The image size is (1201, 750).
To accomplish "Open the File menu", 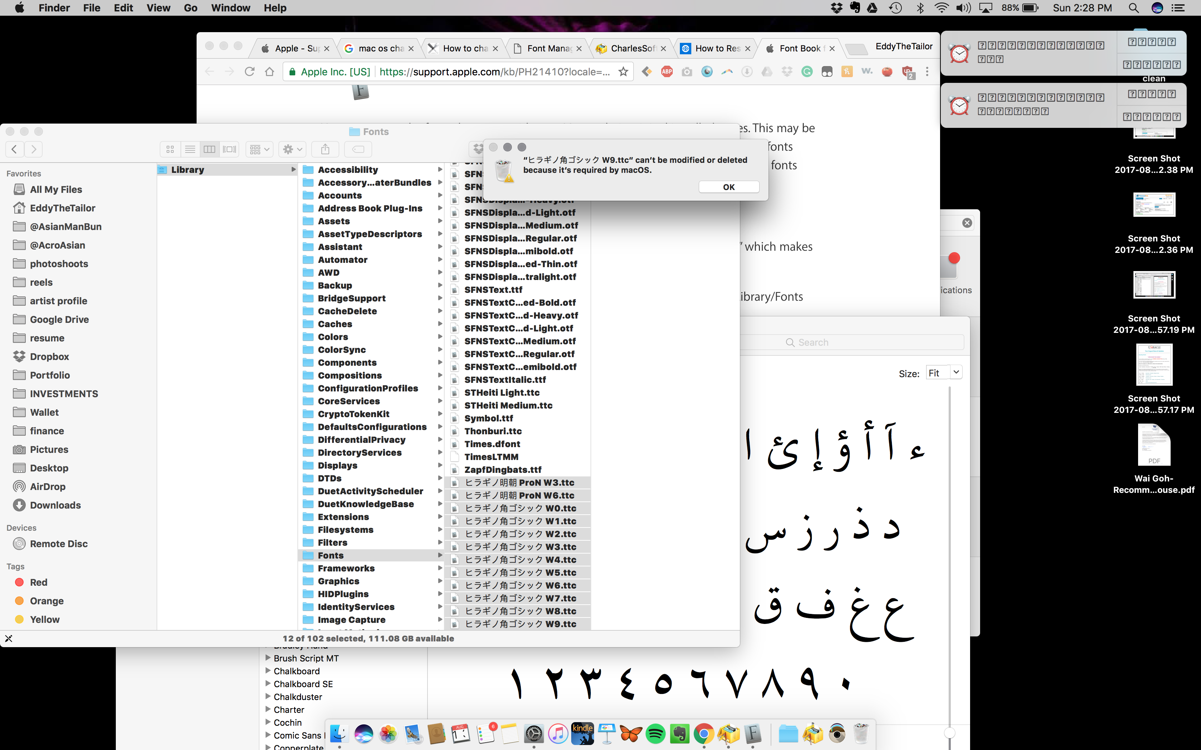I will [91, 8].
